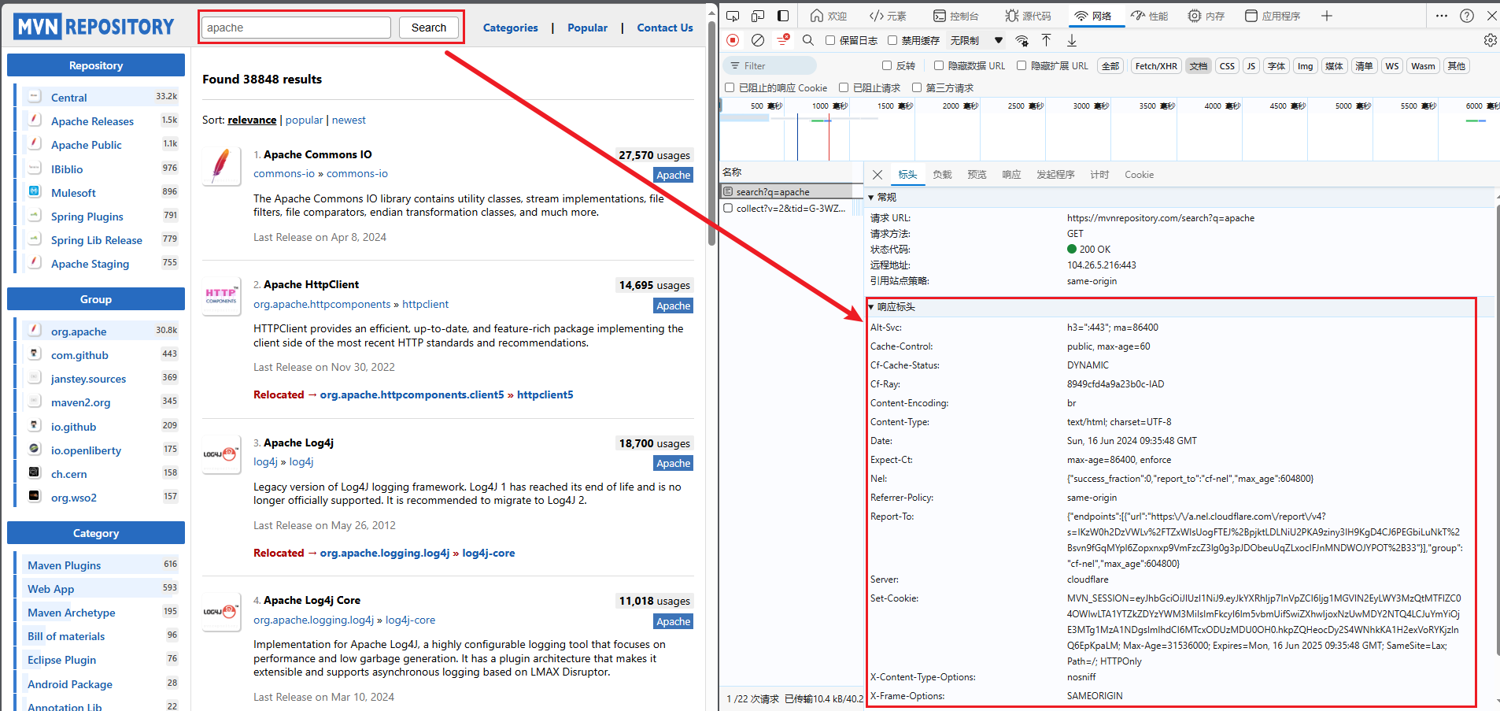Viewport: 1500px width, 711px height.
Task: Collapse the 常规 section
Action: tap(871, 198)
